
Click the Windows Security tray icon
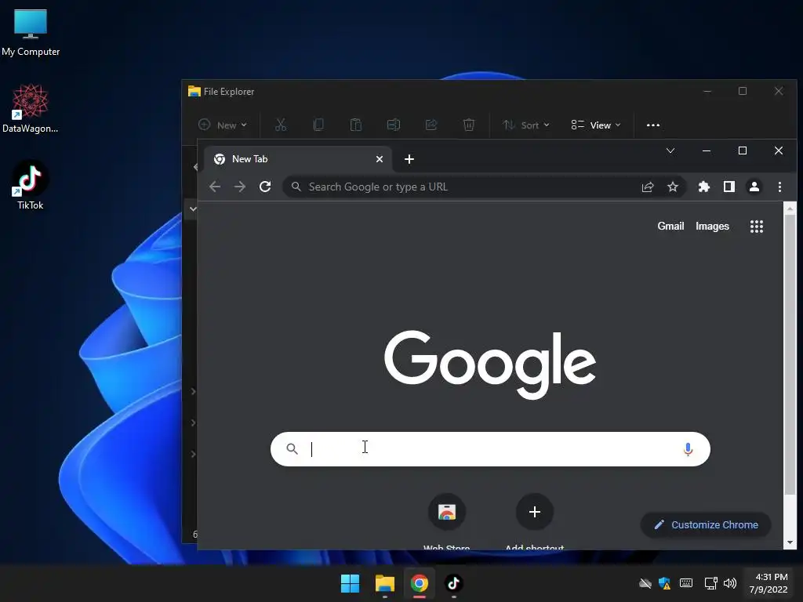click(x=665, y=583)
